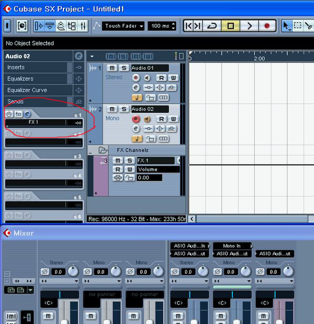Open Audio 02 edit channel settings
Viewport: 314px width, 324px height.
click(x=136, y=129)
